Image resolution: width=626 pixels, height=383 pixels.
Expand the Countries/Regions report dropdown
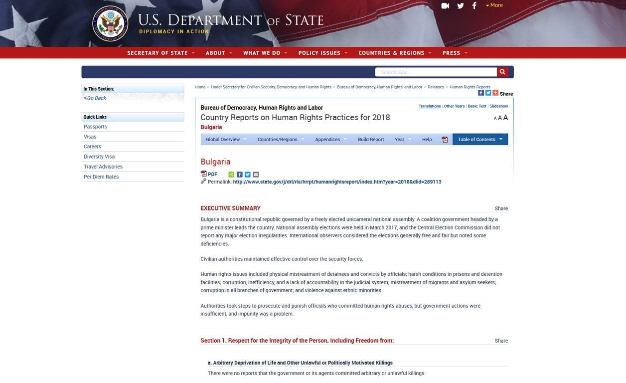[x=281, y=140]
